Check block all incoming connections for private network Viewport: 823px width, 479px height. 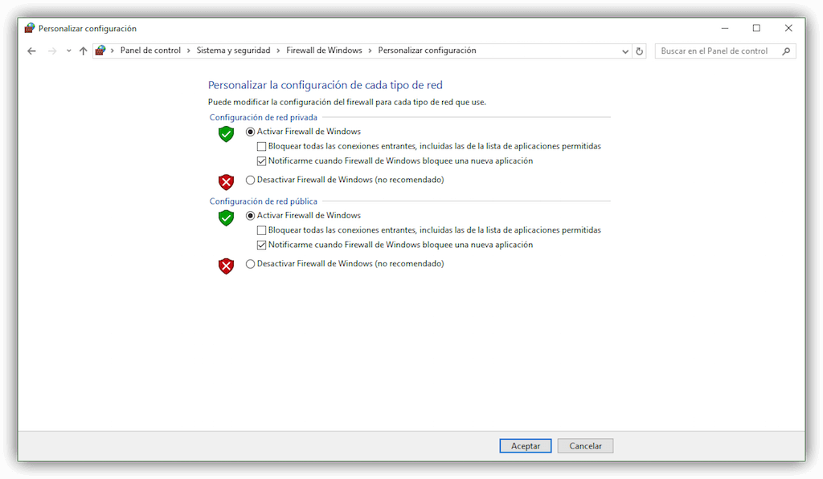(x=261, y=146)
